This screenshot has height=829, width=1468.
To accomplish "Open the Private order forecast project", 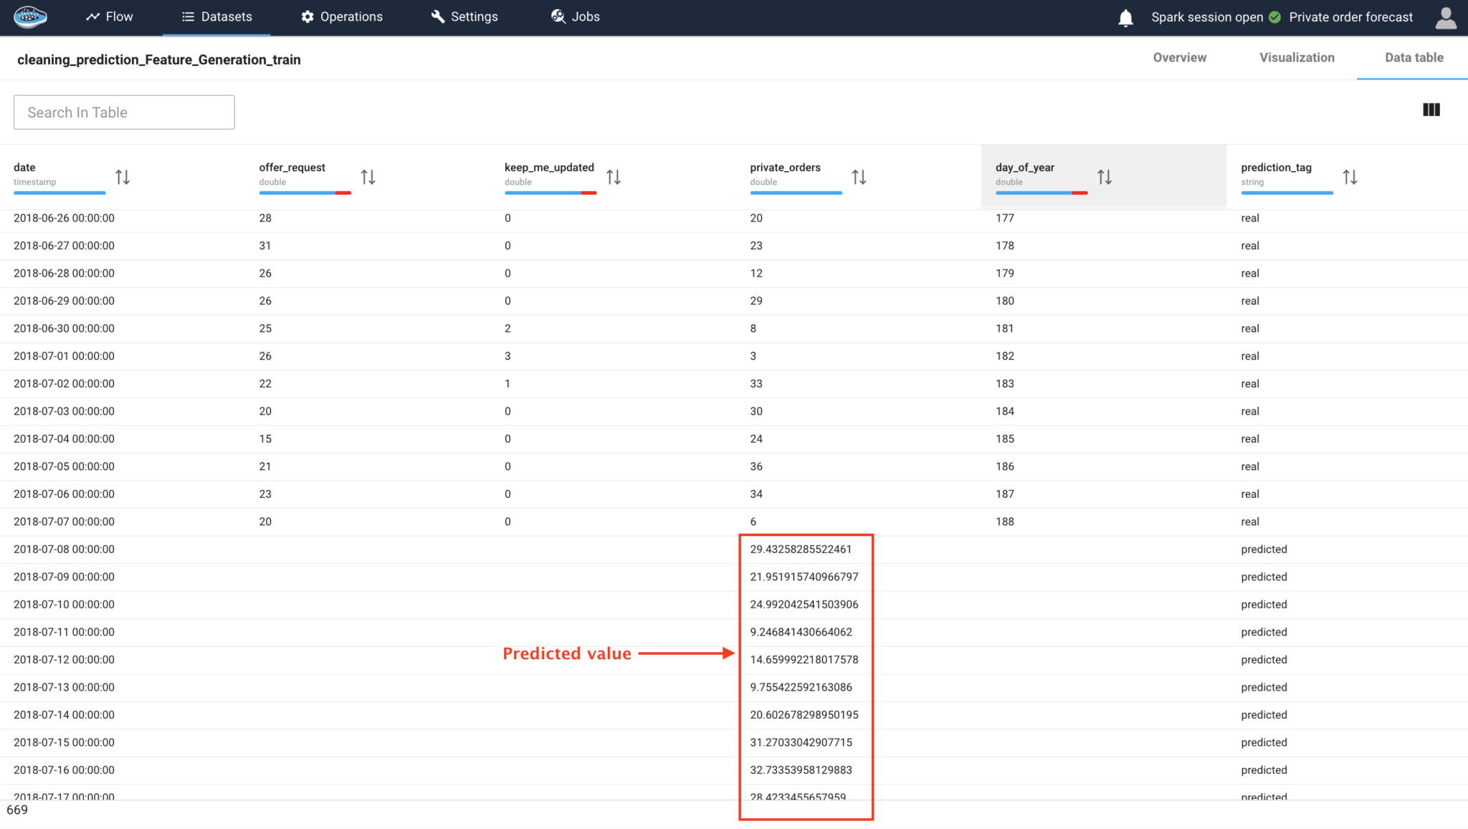I will (x=1350, y=16).
